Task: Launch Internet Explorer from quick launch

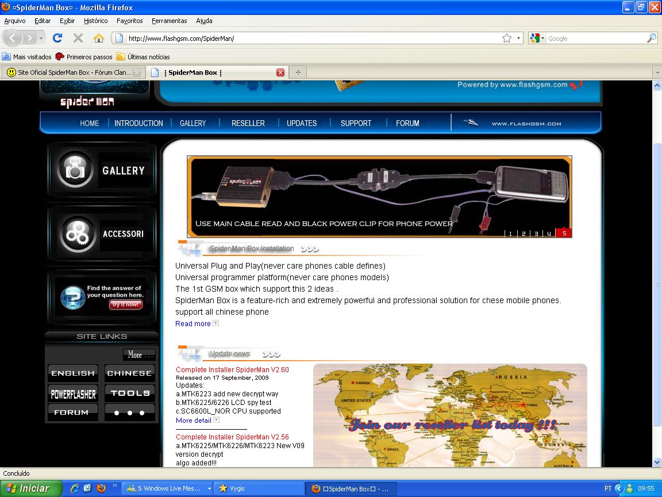Action: tap(75, 488)
